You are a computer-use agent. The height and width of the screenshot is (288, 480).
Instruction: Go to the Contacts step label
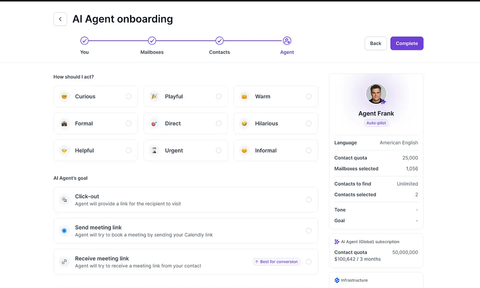pyautogui.click(x=220, y=52)
